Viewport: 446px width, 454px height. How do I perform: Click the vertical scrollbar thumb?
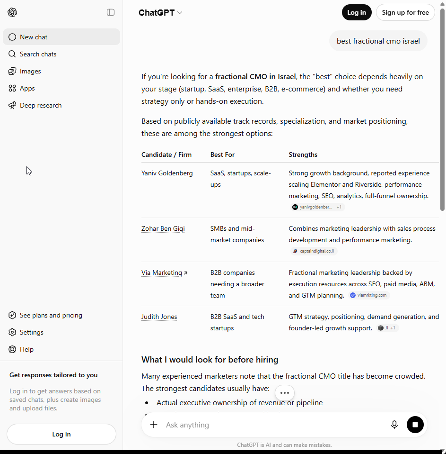pyautogui.click(x=442, y=110)
